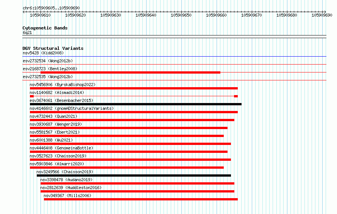This screenshot has width=337, height=214.
Task: Click the black bar of nsv3249566
Action: (134, 176)
